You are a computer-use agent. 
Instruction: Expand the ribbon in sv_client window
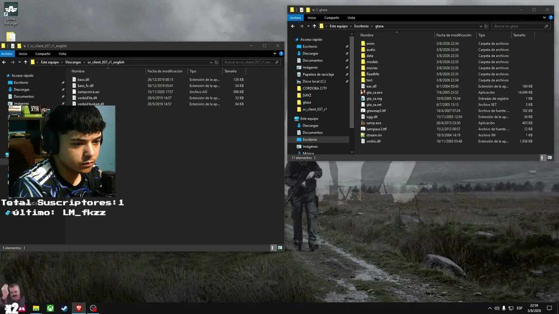pos(275,54)
